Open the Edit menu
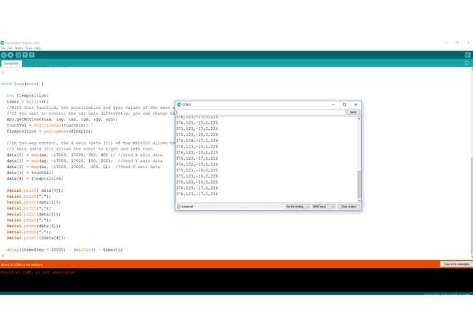This screenshot has width=473, height=336. click(10, 48)
